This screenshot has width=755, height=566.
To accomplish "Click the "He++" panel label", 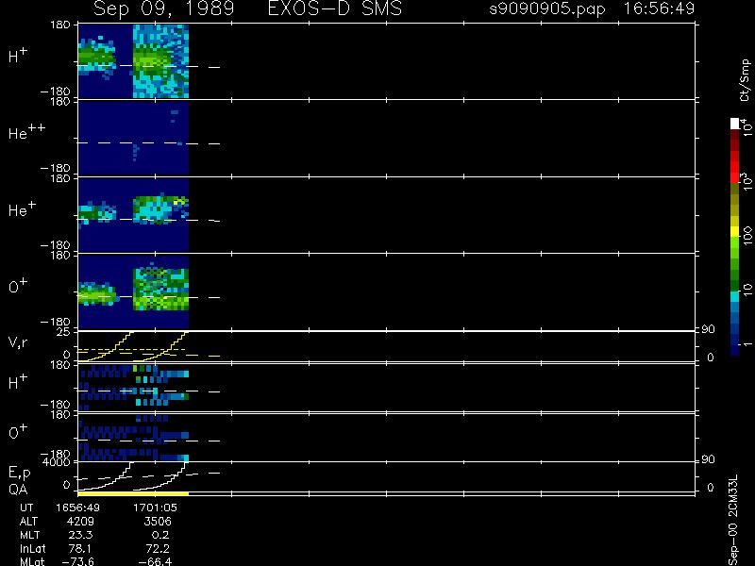I will (26, 132).
